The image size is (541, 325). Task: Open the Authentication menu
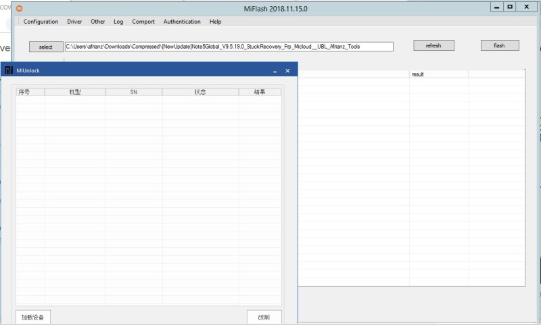pyautogui.click(x=182, y=22)
